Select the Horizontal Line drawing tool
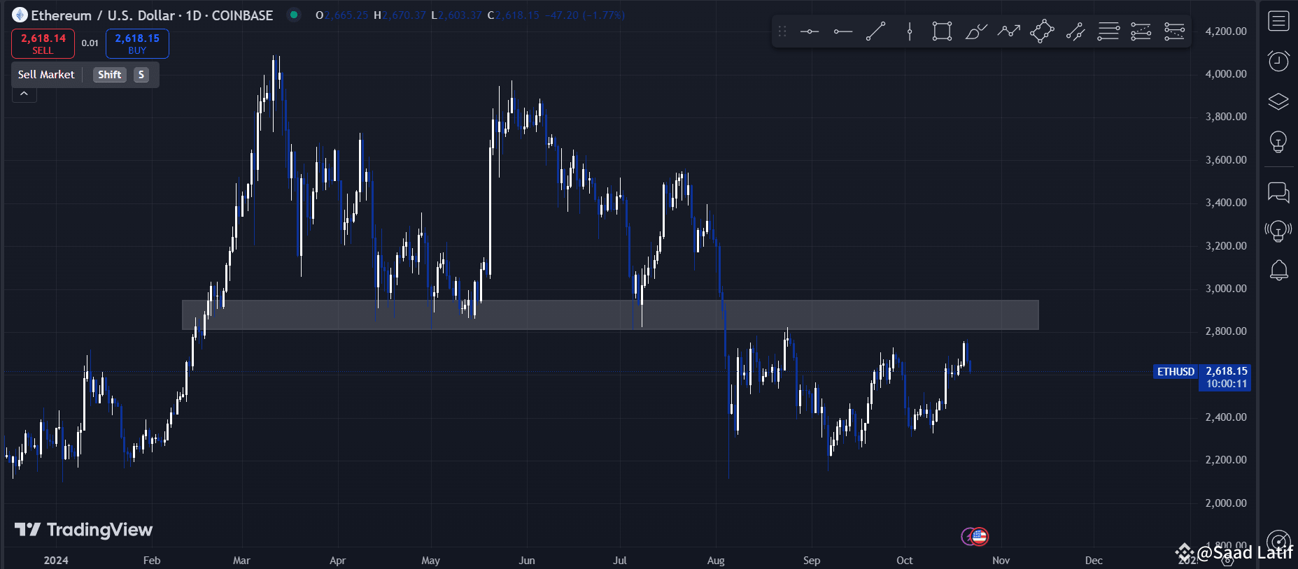Image resolution: width=1298 pixels, height=569 pixels. [x=810, y=31]
